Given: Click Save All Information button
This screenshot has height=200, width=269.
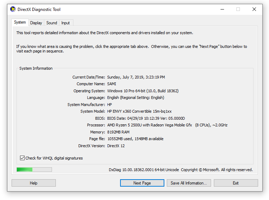Looking at the screenshot, I should (x=189, y=183).
